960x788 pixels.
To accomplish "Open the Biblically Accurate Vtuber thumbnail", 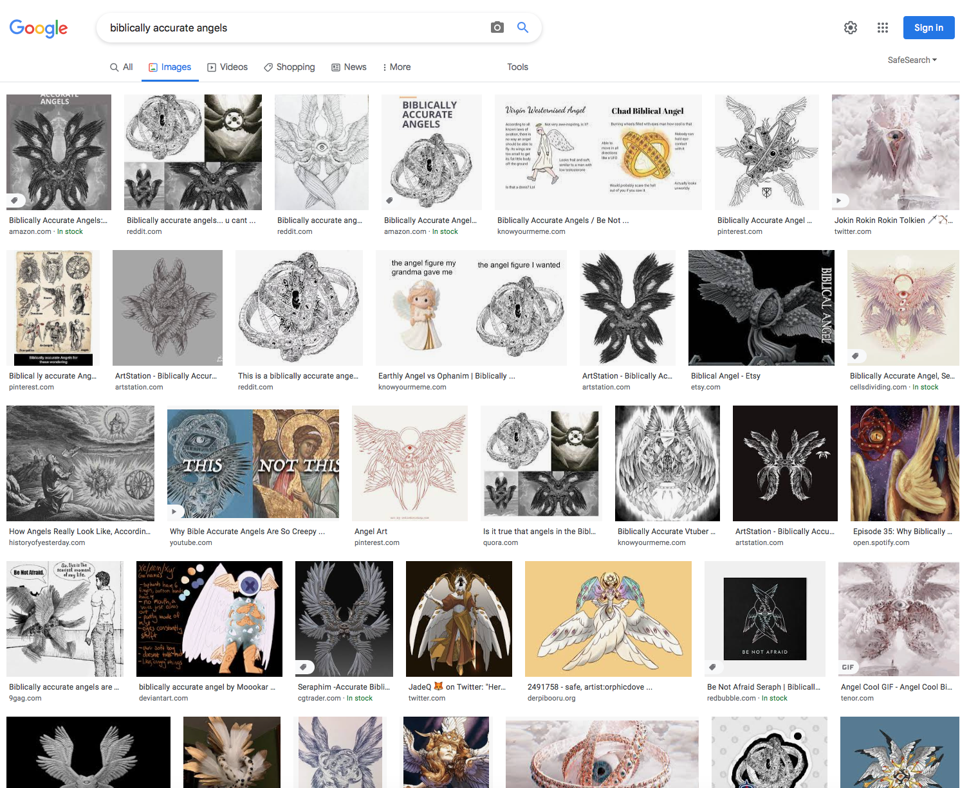I will 667,463.
